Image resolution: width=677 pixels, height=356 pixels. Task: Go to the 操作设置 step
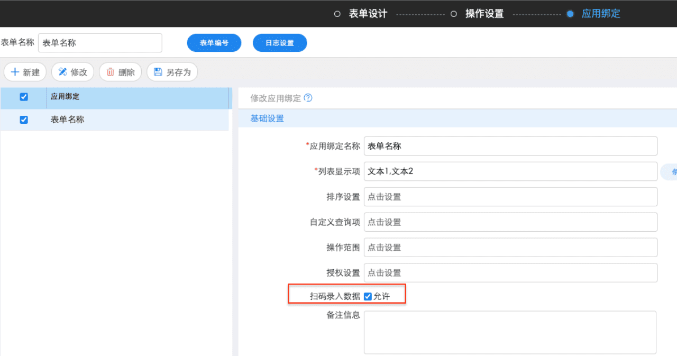tap(484, 14)
